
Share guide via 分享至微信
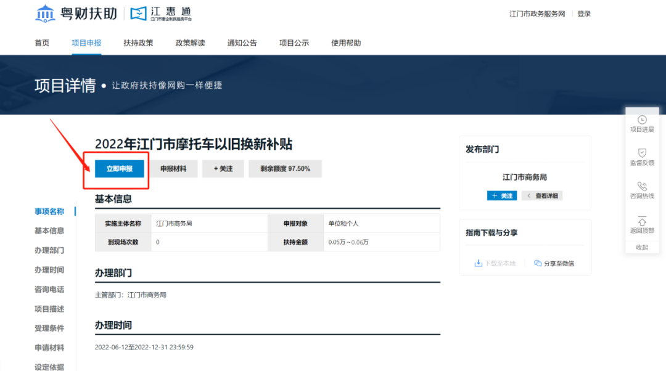pyautogui.click(x=554, y=263)
